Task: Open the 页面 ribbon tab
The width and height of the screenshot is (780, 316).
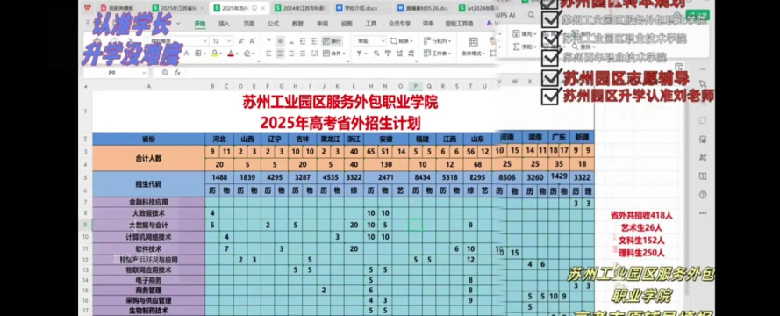Action: coord(248,24)
